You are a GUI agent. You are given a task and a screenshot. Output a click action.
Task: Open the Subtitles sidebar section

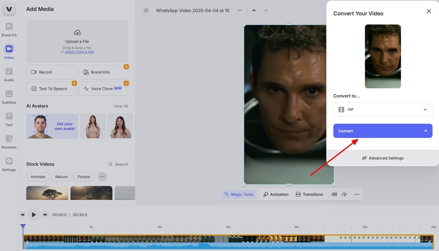9,97
